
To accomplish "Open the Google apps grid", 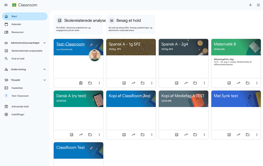I will click(x=258, y=5).
